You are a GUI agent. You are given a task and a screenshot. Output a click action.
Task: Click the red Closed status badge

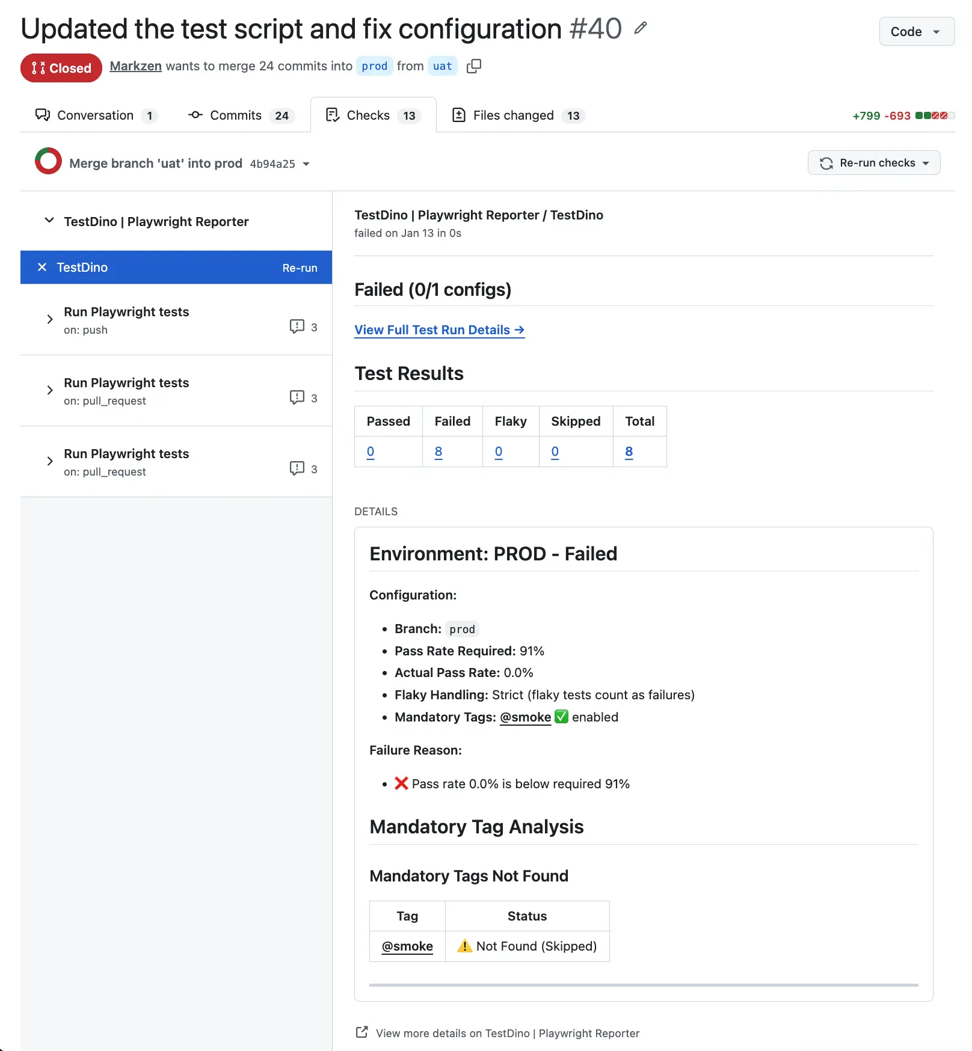tap(61, 68)
